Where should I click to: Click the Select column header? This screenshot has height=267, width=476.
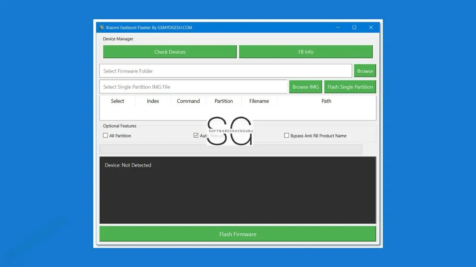pyautogui.click(x=117, y=101)
